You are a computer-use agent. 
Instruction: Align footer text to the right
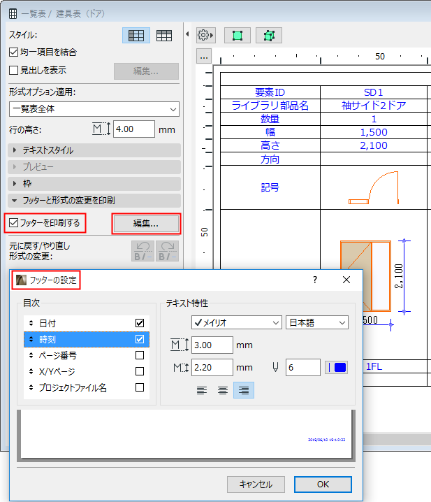[x=244, y=390]
